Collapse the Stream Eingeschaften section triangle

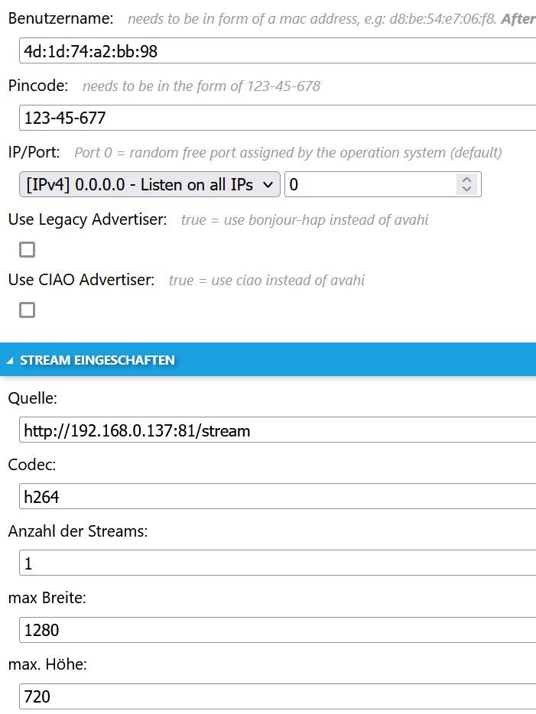10,360
